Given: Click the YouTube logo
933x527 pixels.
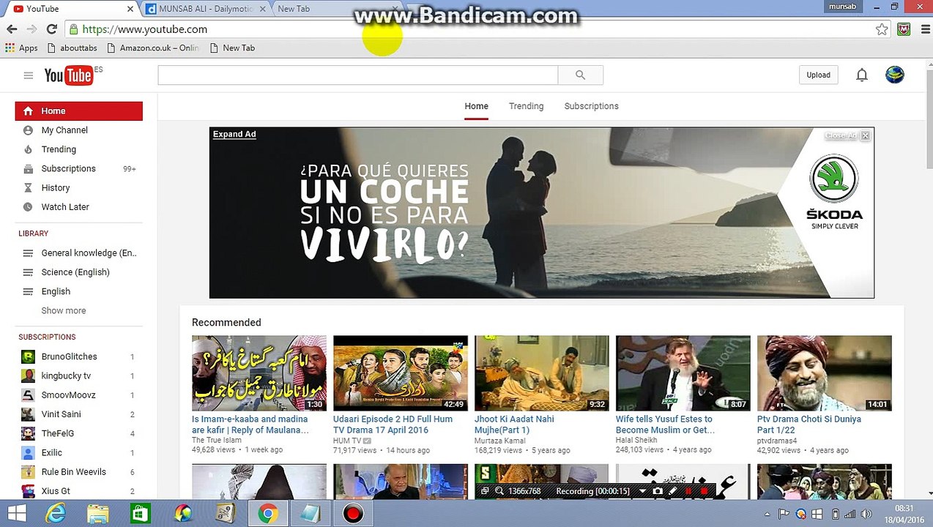Looking at the screenshot, I should point(69,75).
